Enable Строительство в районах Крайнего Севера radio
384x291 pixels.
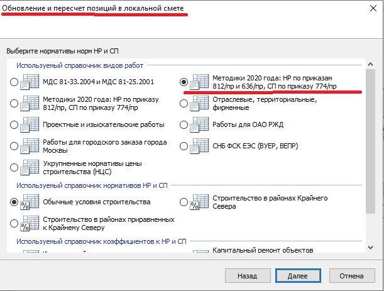[x=184, y=202]
